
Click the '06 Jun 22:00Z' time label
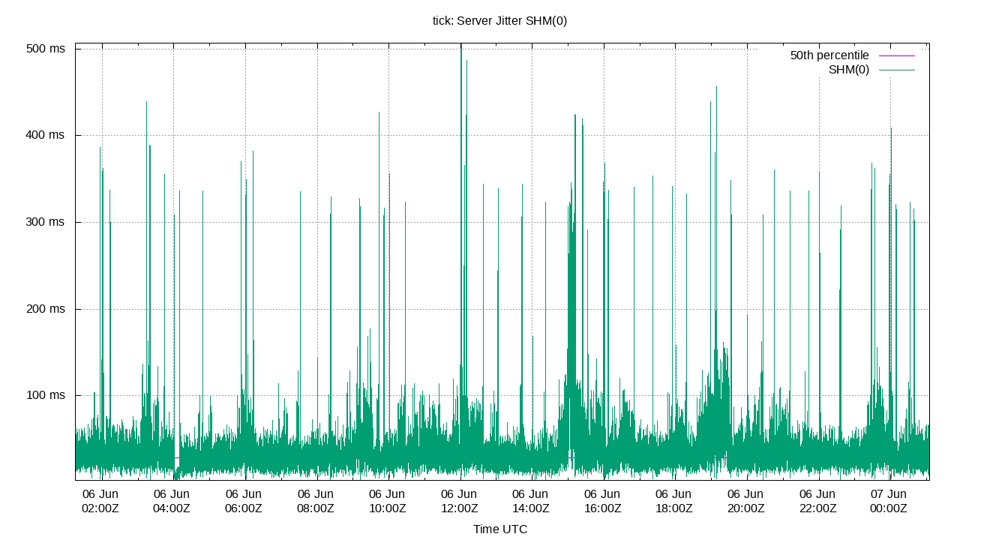click(x=817, y=501)
